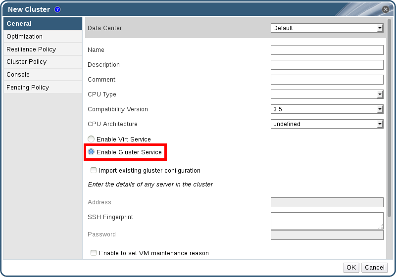The image size is (396, 277).
Task: Enable to set VM maintenance reason
Action: (94, 253)
